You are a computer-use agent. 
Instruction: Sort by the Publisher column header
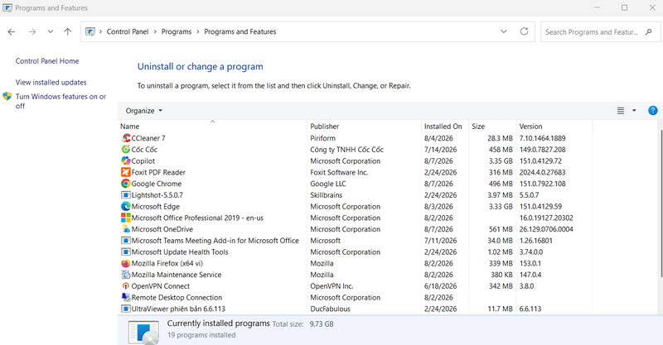point(364,126)
